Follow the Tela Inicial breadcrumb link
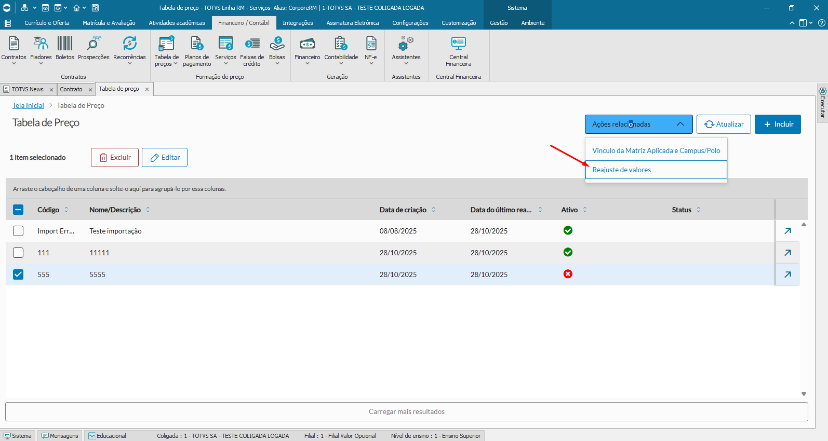Viewport: 828px width, 441px height. (x=28, y=105)
